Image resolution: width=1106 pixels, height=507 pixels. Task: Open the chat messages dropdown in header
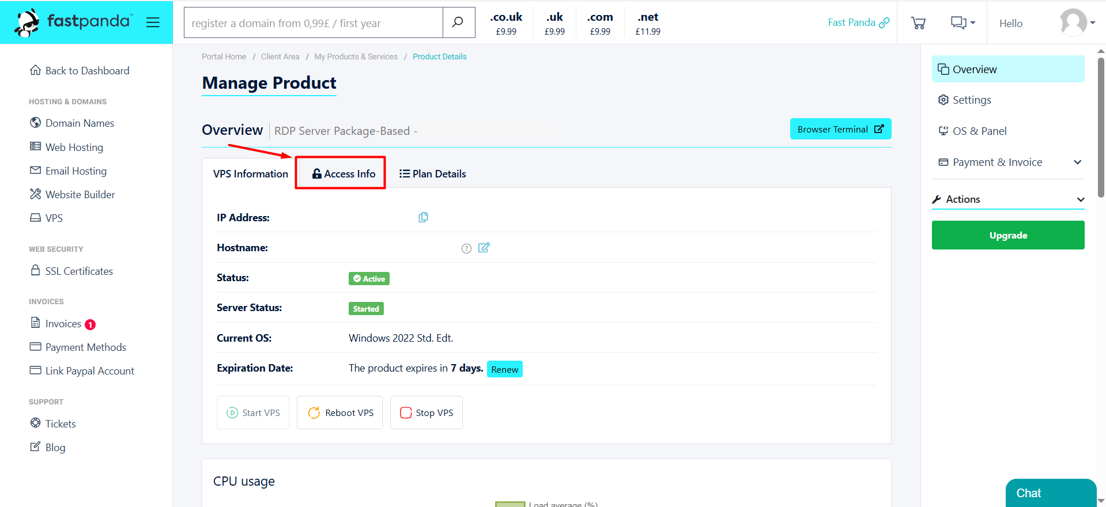[962, 23]
